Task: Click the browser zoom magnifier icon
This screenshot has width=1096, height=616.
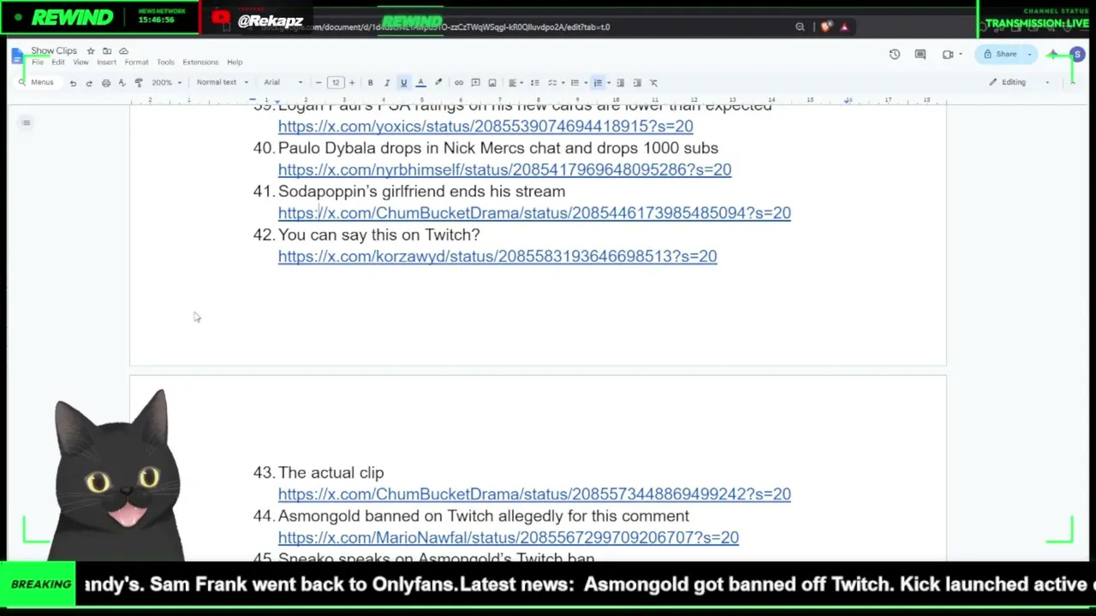Action: 800,27
